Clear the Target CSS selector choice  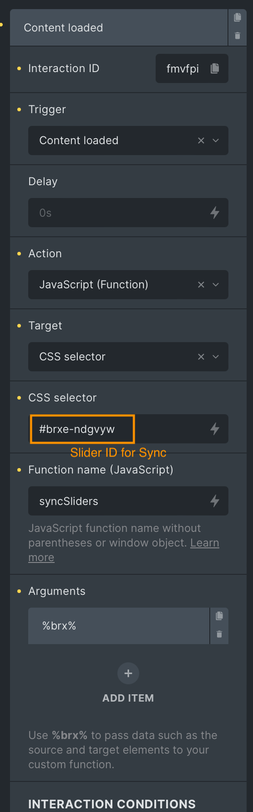201,357
